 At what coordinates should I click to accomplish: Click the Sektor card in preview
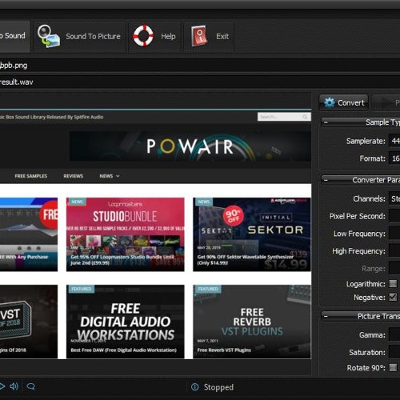pos(252,234)
